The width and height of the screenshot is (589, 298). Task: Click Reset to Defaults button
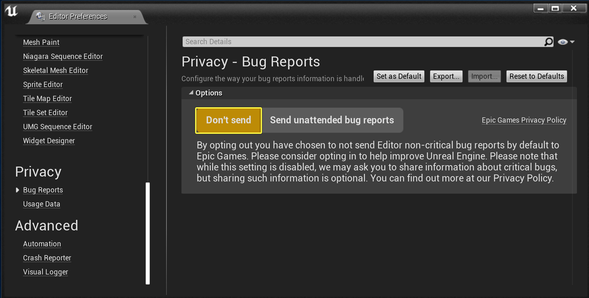click(537, 76)
